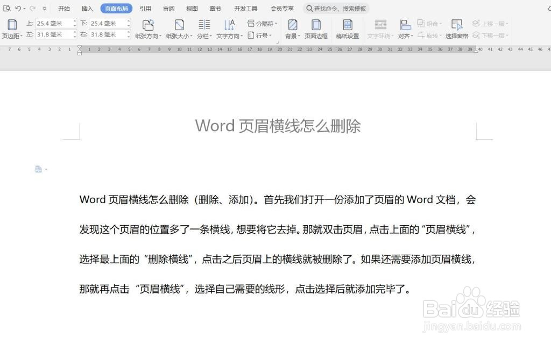Click the 背景 background icon
This screenshot has height=345, width=551.
click(292, 25)
